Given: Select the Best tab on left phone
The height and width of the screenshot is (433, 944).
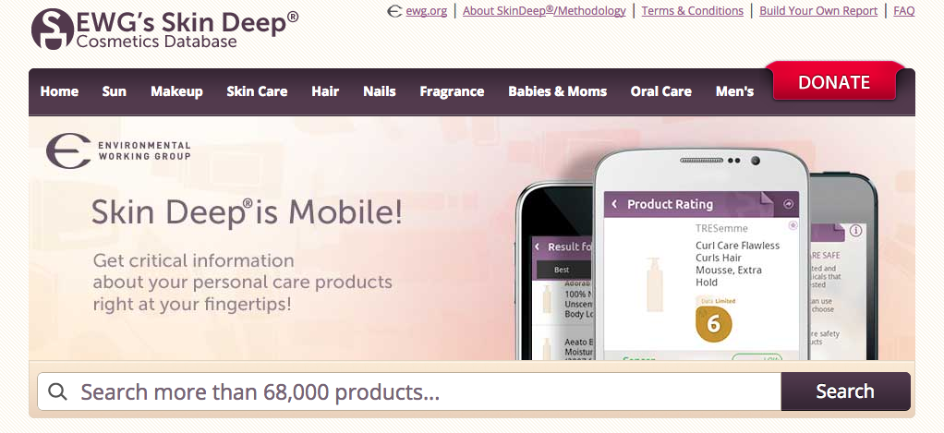Looking at the screenshot, I should (562, 270).
